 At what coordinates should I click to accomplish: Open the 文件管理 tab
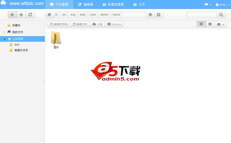pyautogui.click(x=59, y=4)
